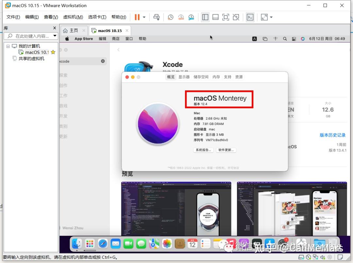Screen dimensions: 353x263
Task: Open the 窗口 menu in macOS menu bar
Action: click(x=129, y=39)
